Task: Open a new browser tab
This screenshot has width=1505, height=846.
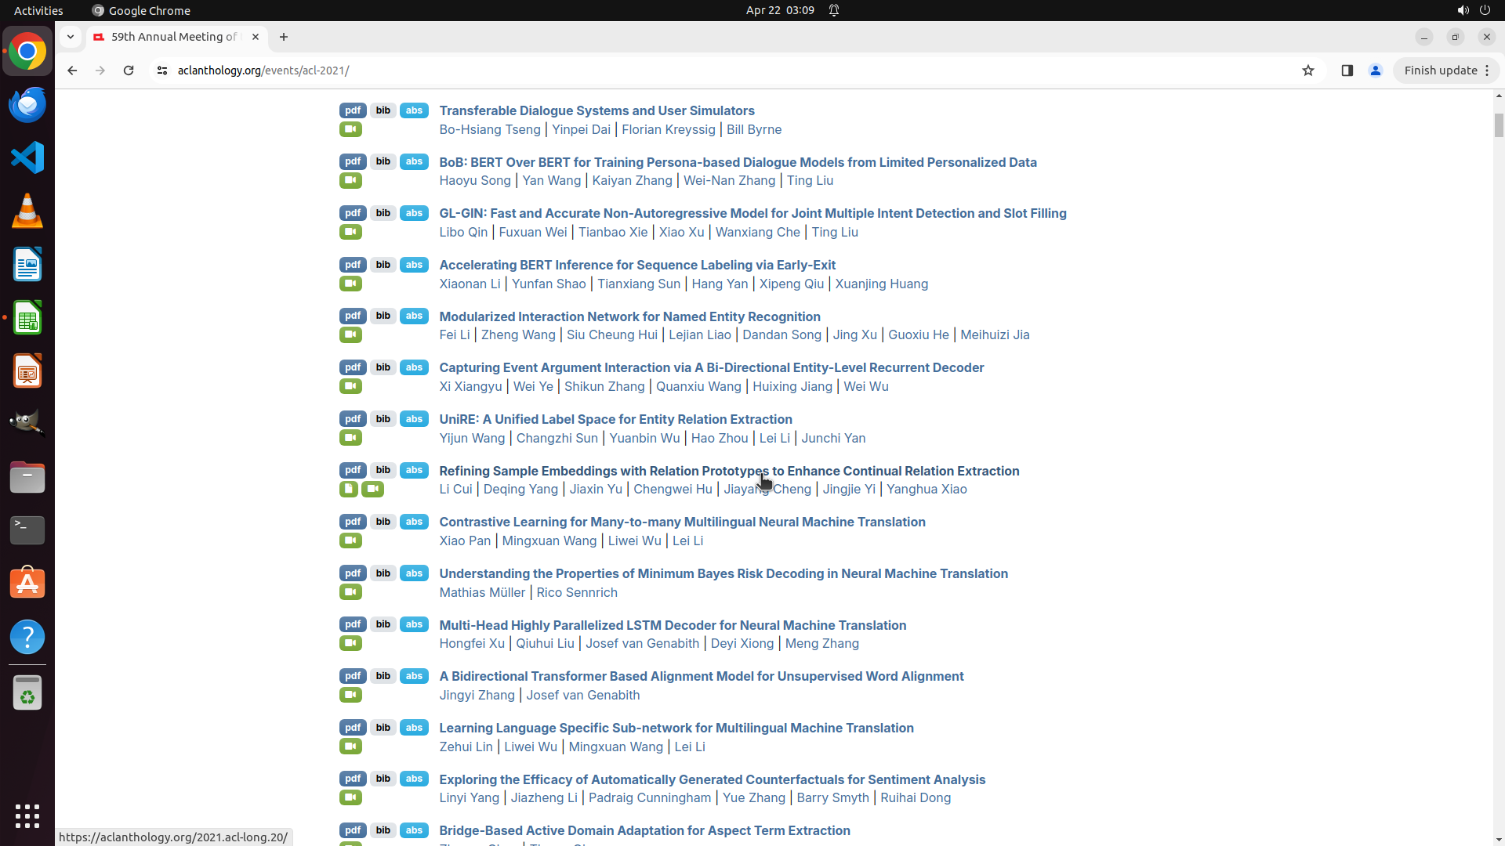Action: pyautogui.click(x=284, y=37)
